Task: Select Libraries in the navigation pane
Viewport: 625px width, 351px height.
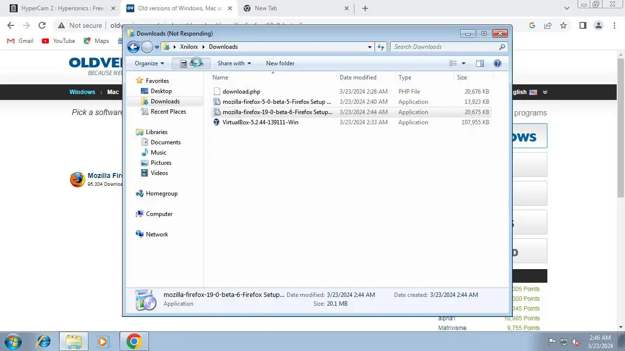Action: click(x=156, y=132)
